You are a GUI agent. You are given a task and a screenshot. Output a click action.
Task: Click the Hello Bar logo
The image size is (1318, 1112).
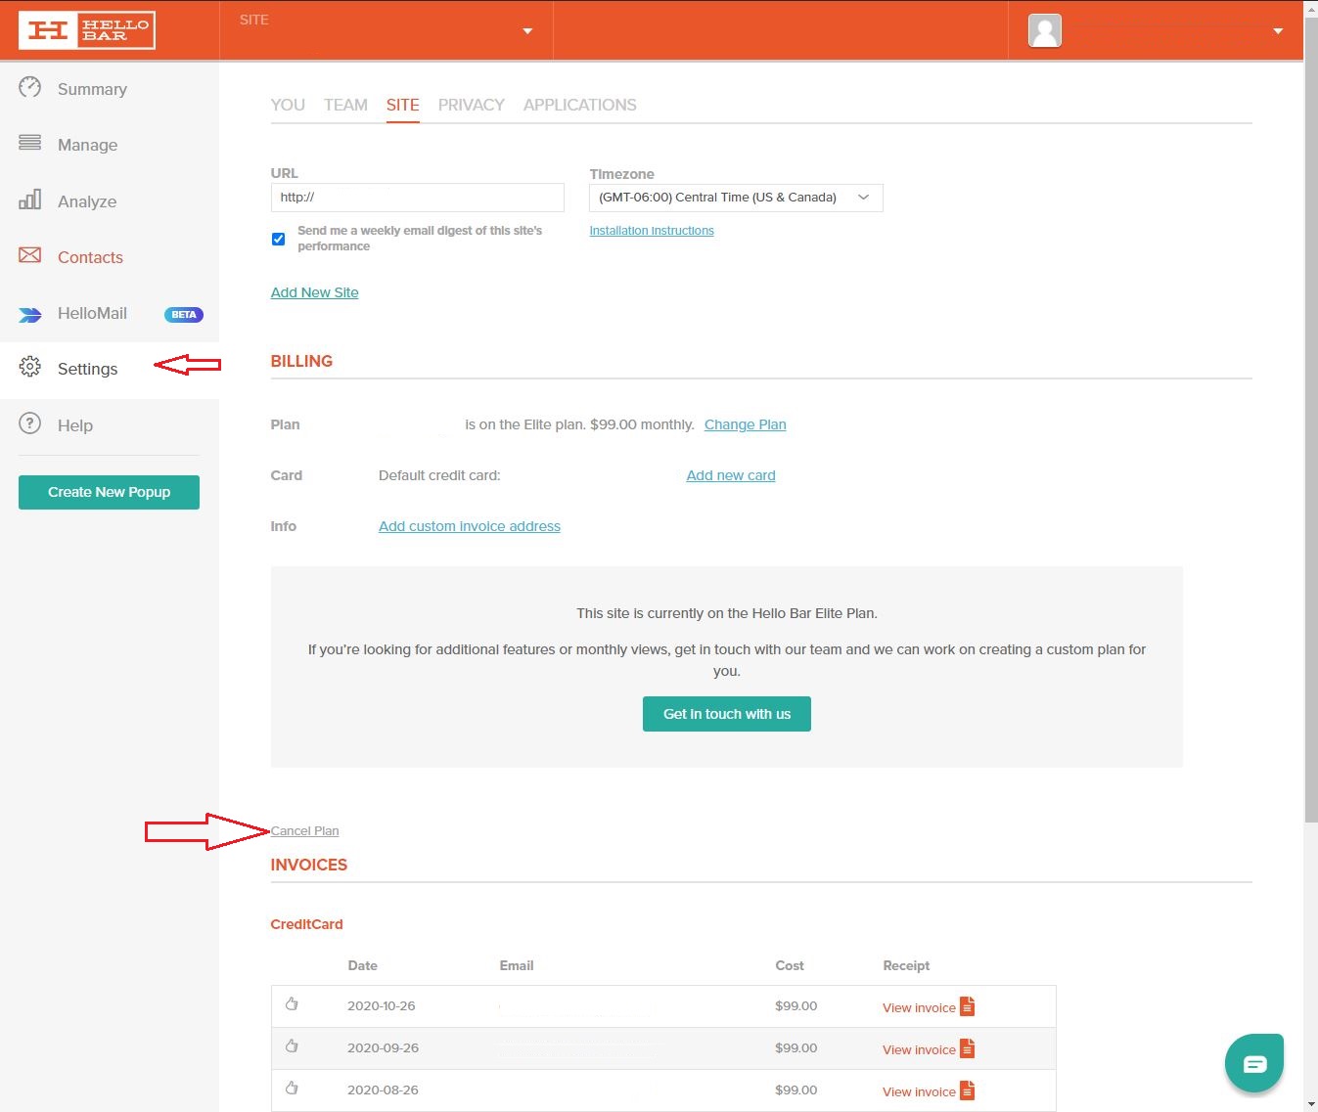[87, 30]
